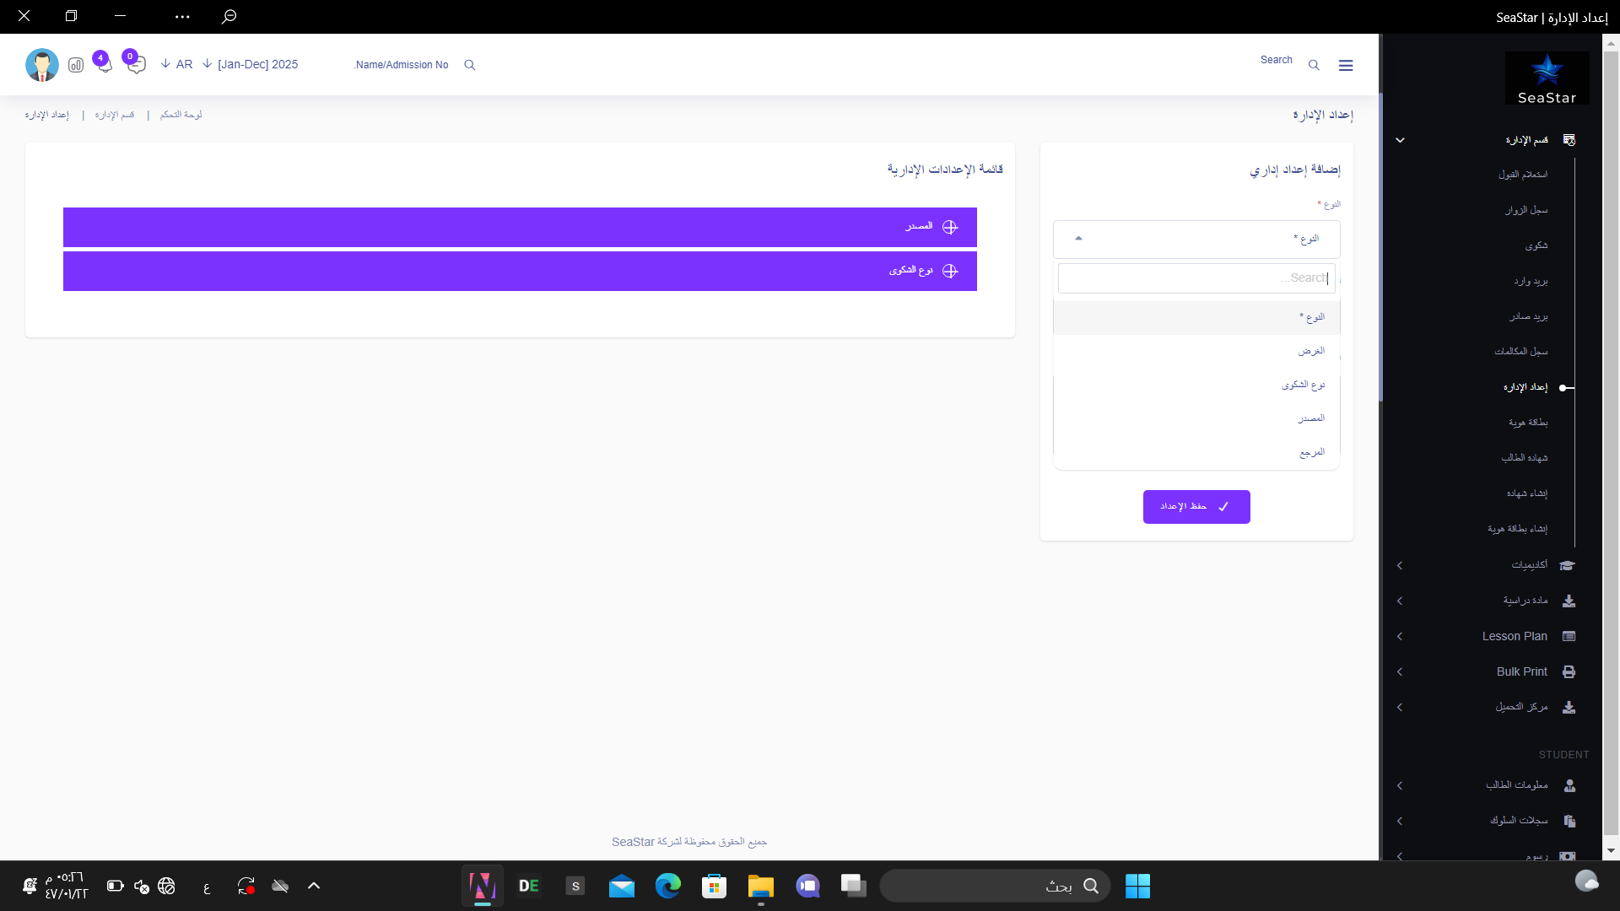
Task: Click the SeaStar logo in the sidebar
Action: (x=1547, y=78)
